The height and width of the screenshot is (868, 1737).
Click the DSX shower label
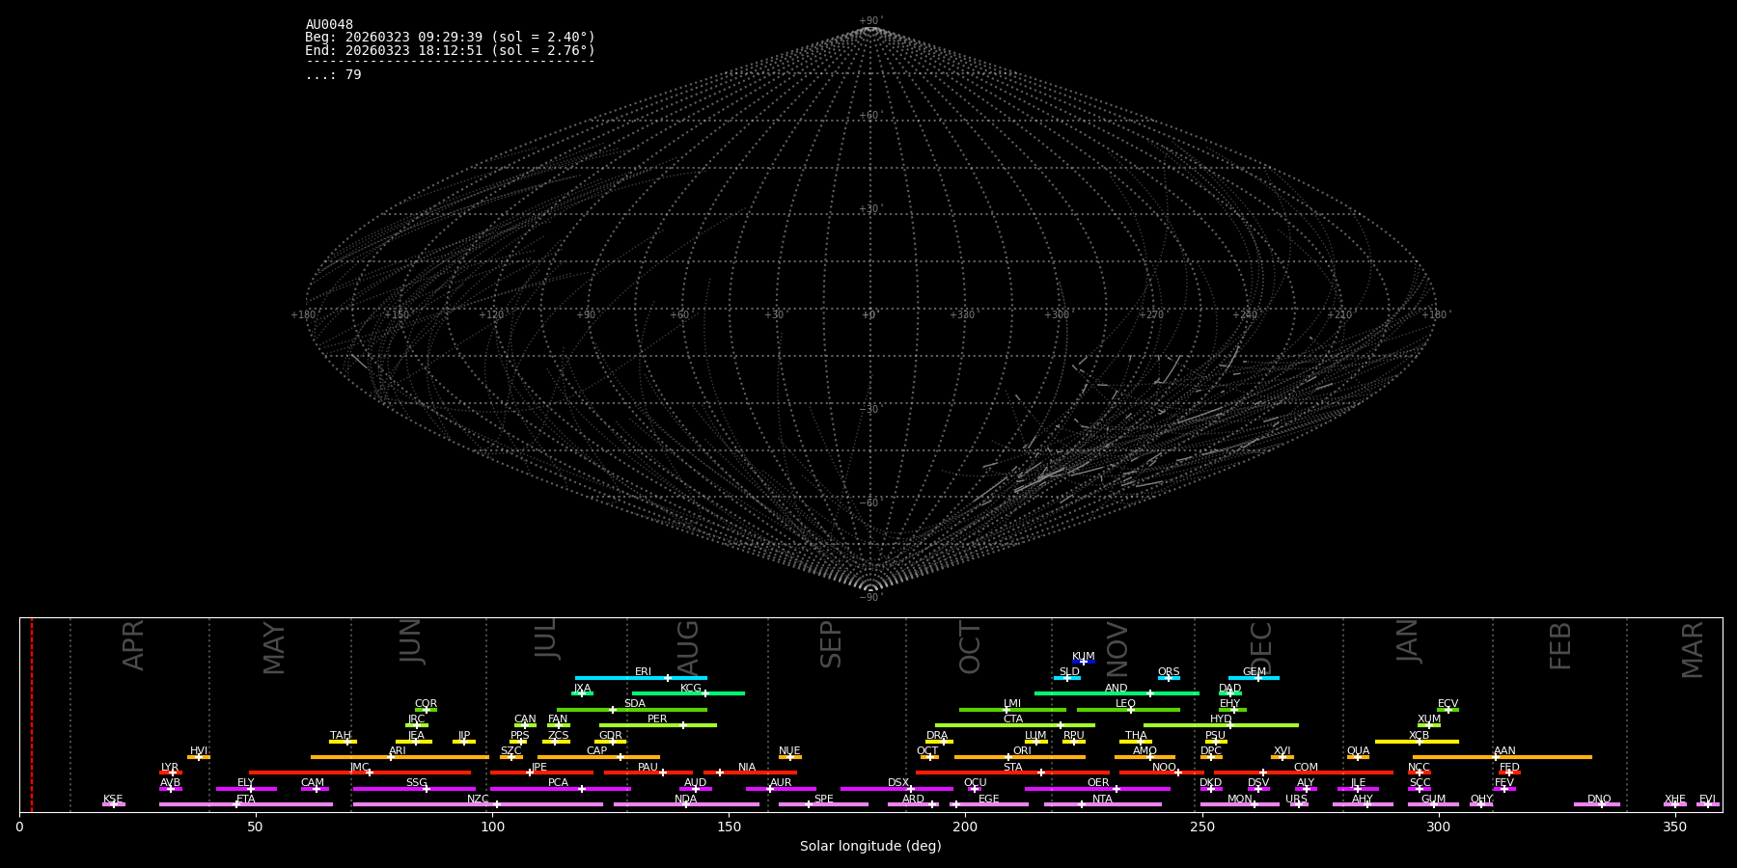898,783
